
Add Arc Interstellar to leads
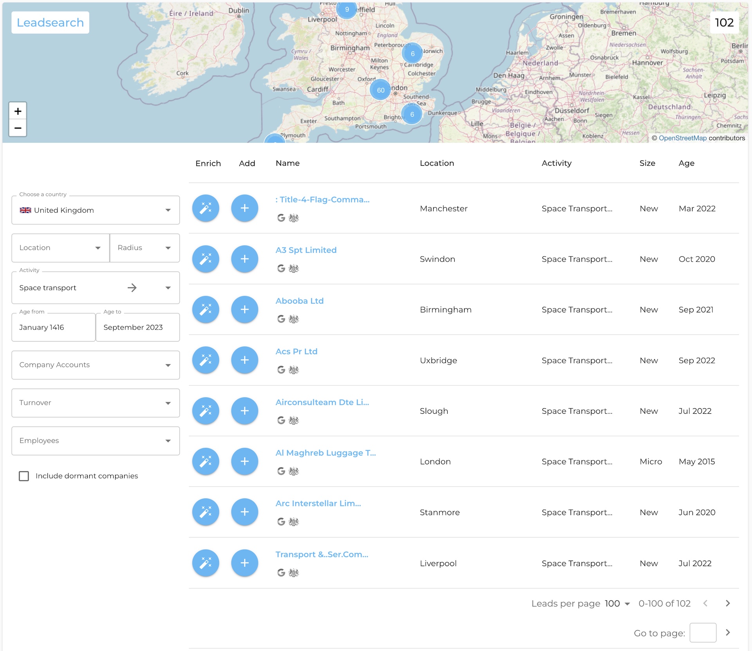244,512
